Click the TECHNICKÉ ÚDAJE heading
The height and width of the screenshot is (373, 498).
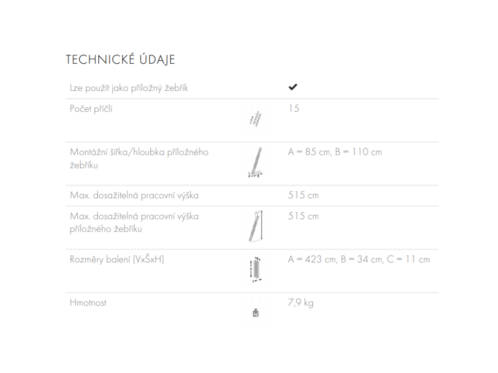tap(121, 60)
